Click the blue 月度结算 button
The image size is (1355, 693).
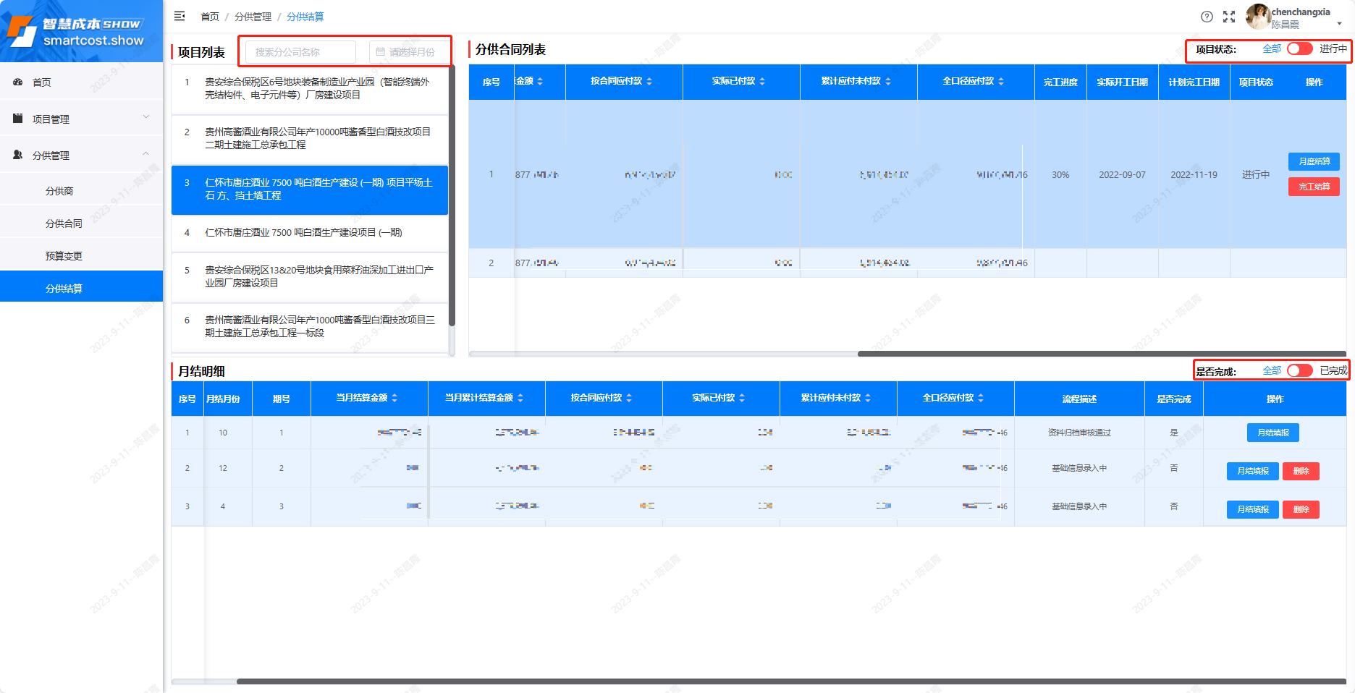1314,161
